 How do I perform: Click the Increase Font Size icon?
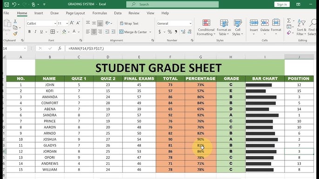tap(72, 23)
